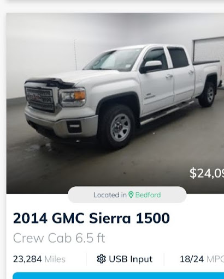Click the gear icon beside USB Input
The height and width of the screenshot is (279, 224).
point(101,259)
